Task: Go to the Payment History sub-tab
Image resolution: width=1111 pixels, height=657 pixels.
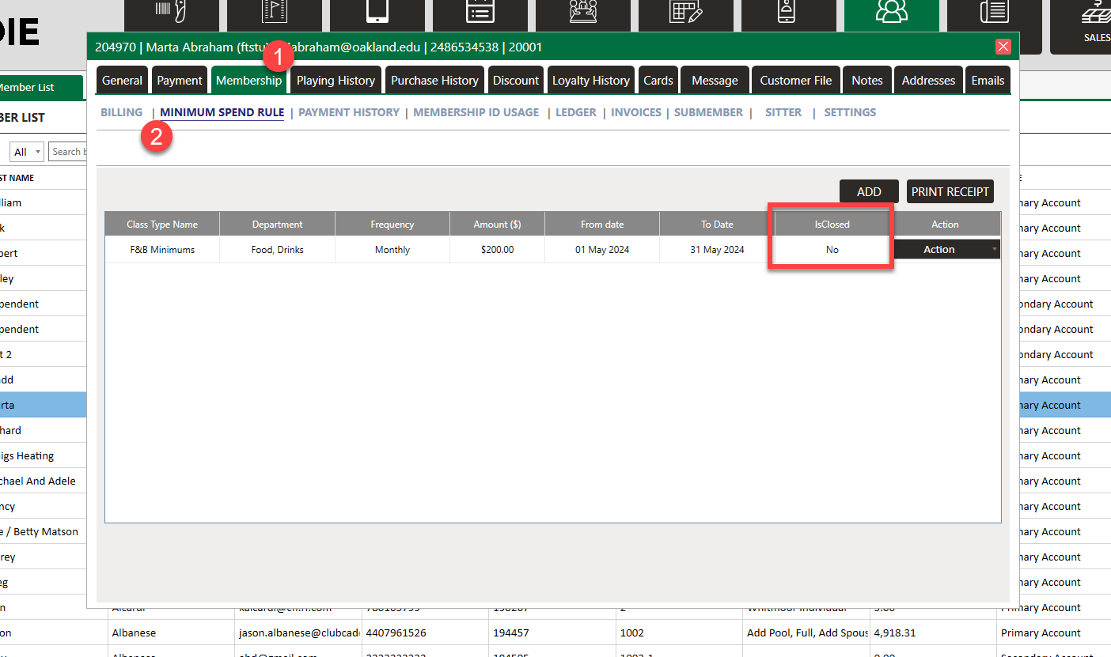Action: coord(348,113)
